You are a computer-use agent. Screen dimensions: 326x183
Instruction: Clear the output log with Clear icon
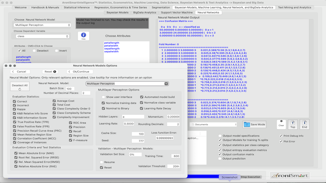pos(281,124)
